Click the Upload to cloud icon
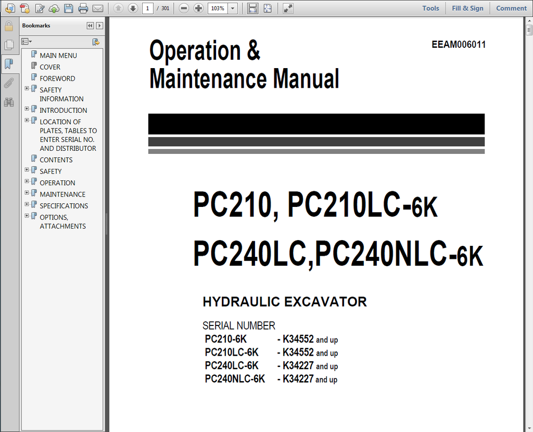533x432 pixels. [54, 8]
